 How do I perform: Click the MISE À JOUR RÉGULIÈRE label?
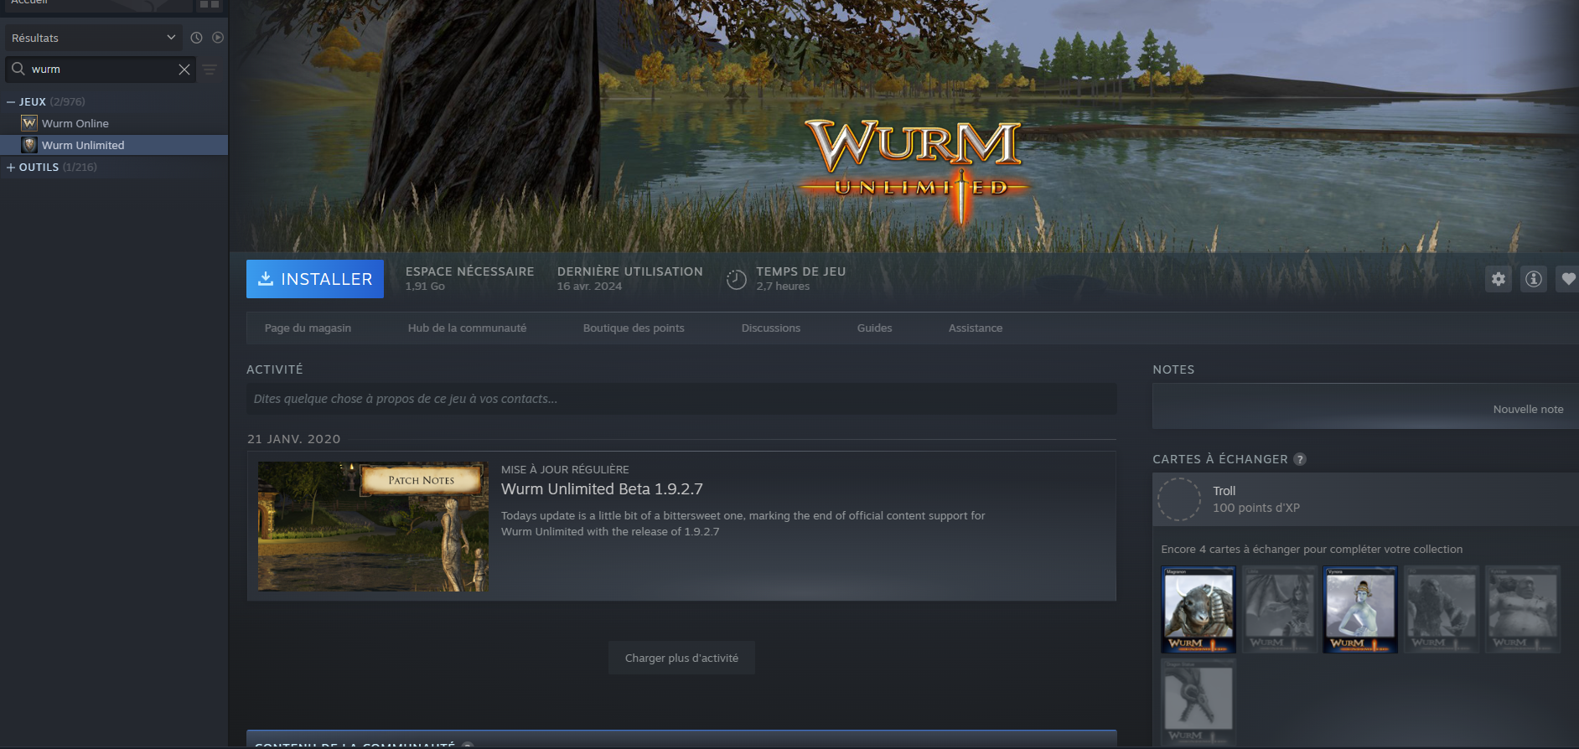tap(565, 469)
